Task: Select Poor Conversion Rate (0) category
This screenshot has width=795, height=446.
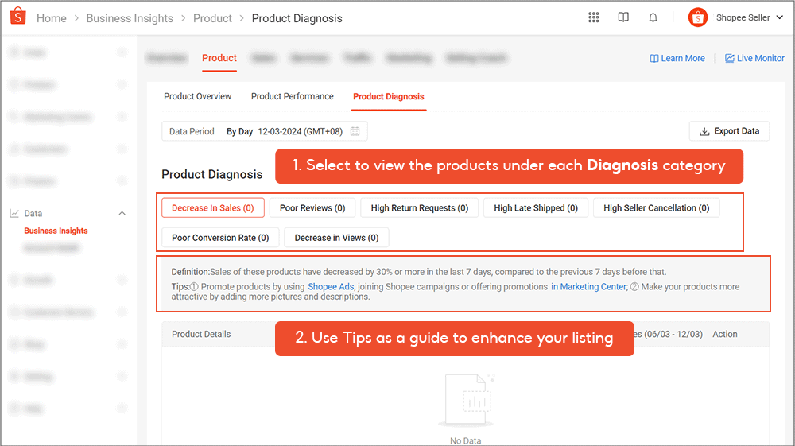Action: coord(220,238)
